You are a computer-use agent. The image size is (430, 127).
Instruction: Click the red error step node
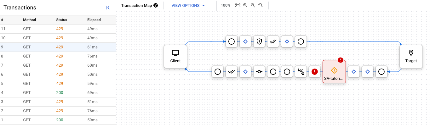pyautogui.click(x=314, y=72)
